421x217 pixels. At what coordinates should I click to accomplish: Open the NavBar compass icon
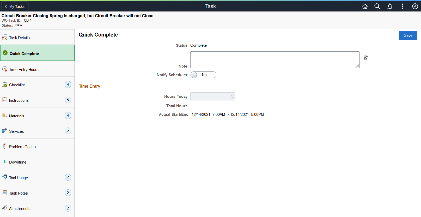tap(415, 6)
